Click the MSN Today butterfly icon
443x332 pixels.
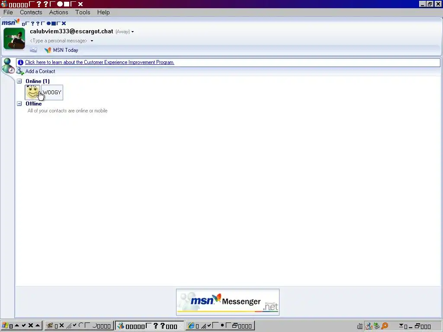click(x=48, y=50)
